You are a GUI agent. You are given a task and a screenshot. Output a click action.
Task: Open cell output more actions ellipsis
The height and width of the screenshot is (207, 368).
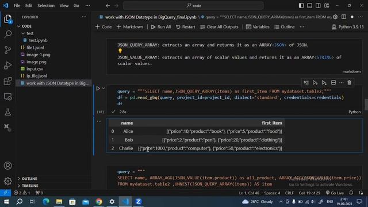[x=99, y=121]
